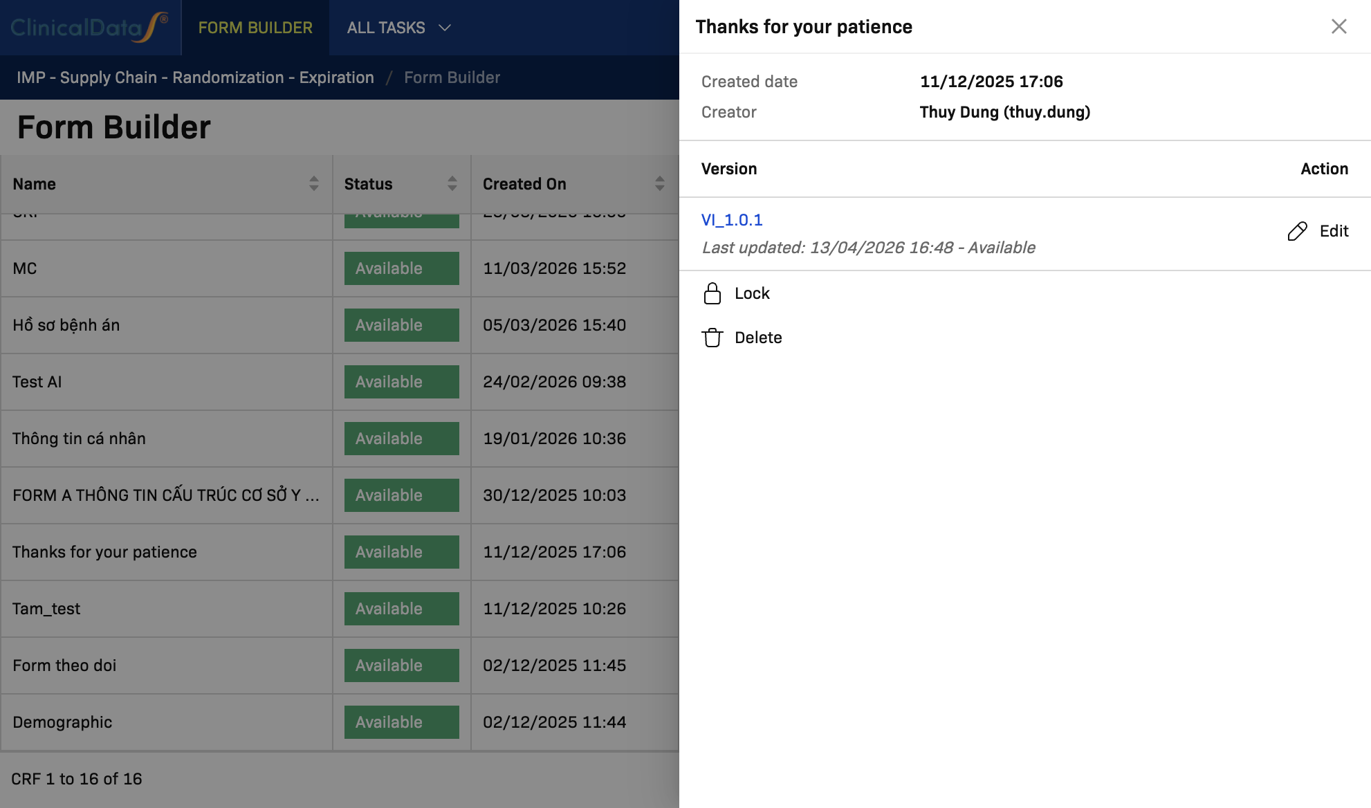Click the Form Builder breadcrumb item
This screenshot has width=1371, height=808.
click(452, 77)
